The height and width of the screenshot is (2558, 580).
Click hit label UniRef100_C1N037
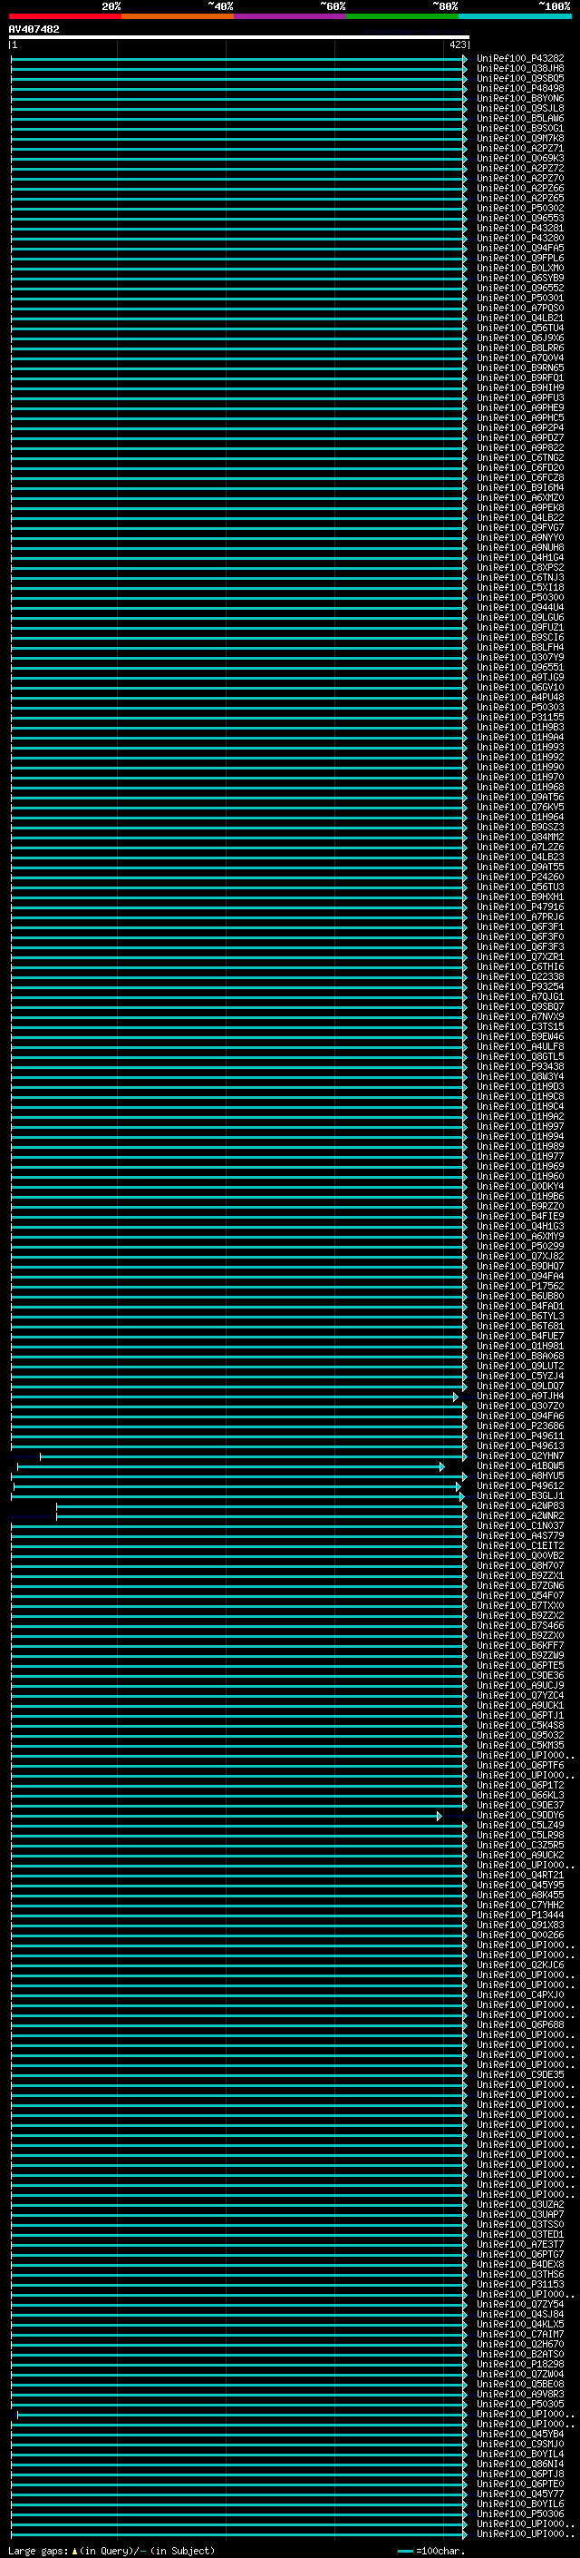[519, 1526]
